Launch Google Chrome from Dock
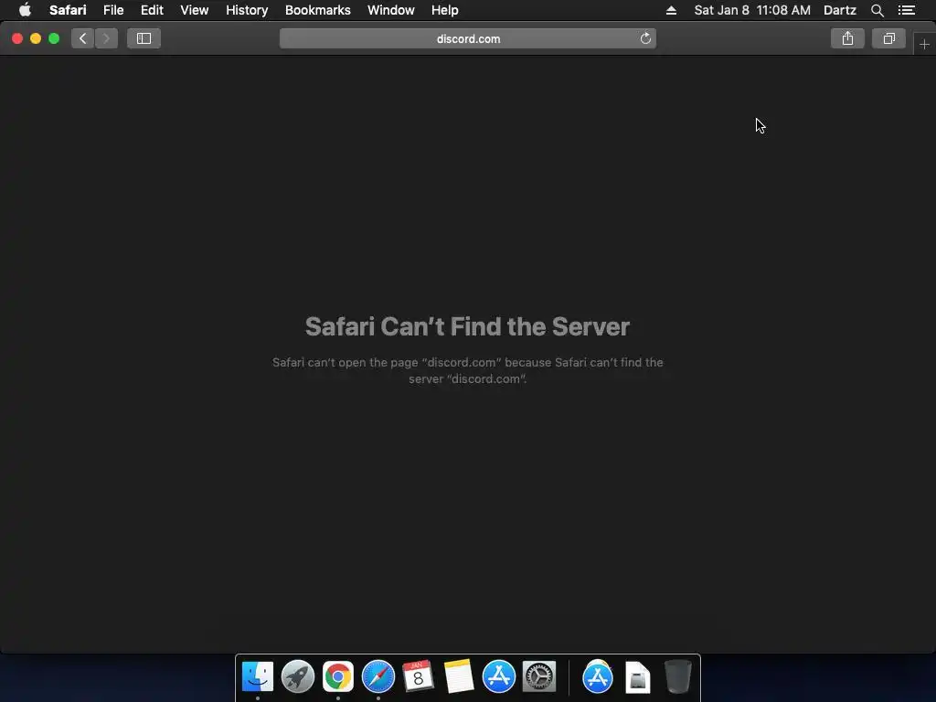936x702 pixels. 338,676
